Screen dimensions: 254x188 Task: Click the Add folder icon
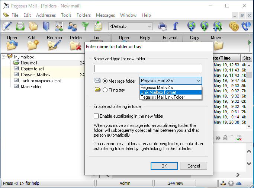[x=33, y=45]
